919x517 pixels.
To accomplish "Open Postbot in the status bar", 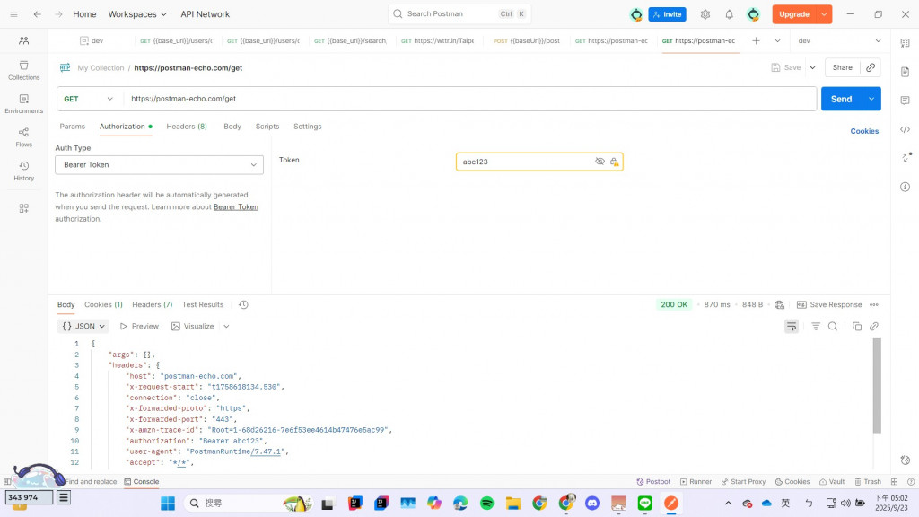I will click(x=653, y=482).
